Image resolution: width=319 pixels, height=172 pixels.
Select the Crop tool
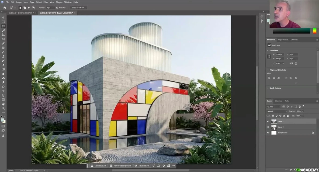point(3,35)
